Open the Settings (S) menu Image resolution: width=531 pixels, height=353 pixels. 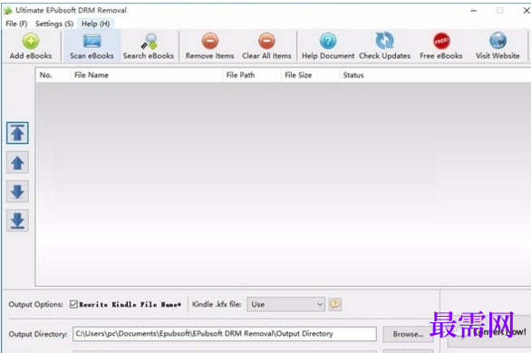click(x=54, y=24)
